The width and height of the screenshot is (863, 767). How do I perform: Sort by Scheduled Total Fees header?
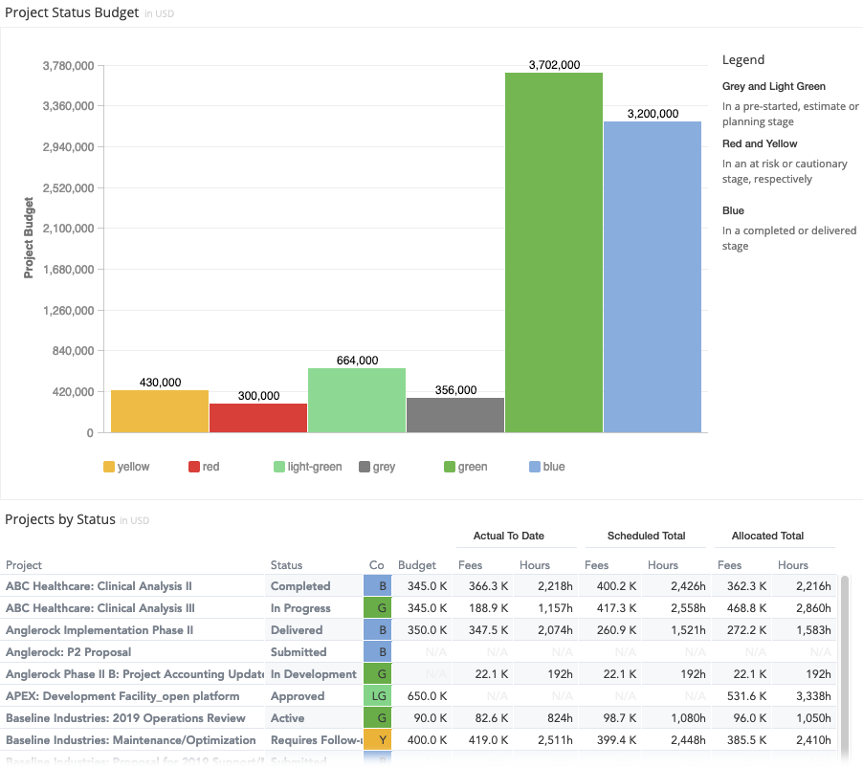(x=596, y=565)
